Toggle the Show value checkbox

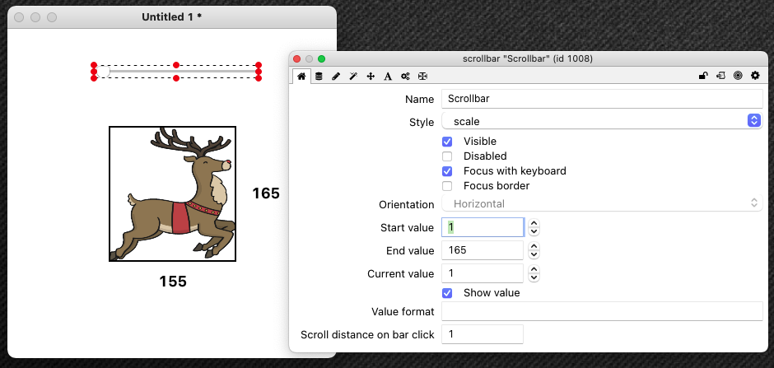pos(447,294)
